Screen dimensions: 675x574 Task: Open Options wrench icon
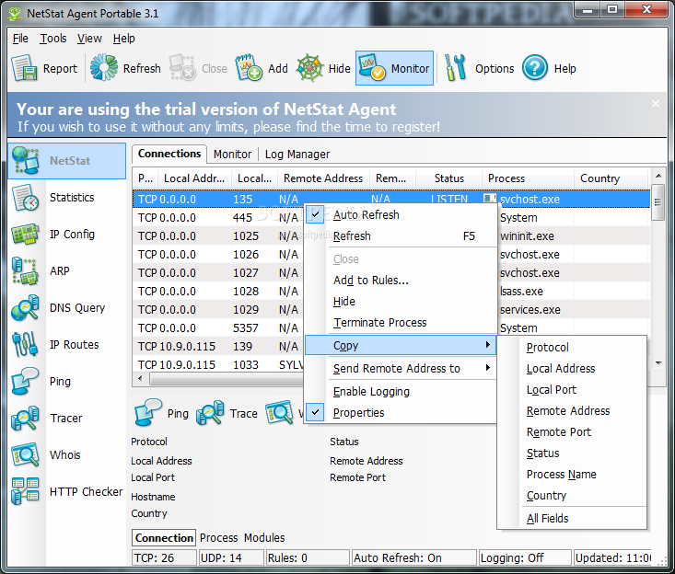(x=456, y=67)
